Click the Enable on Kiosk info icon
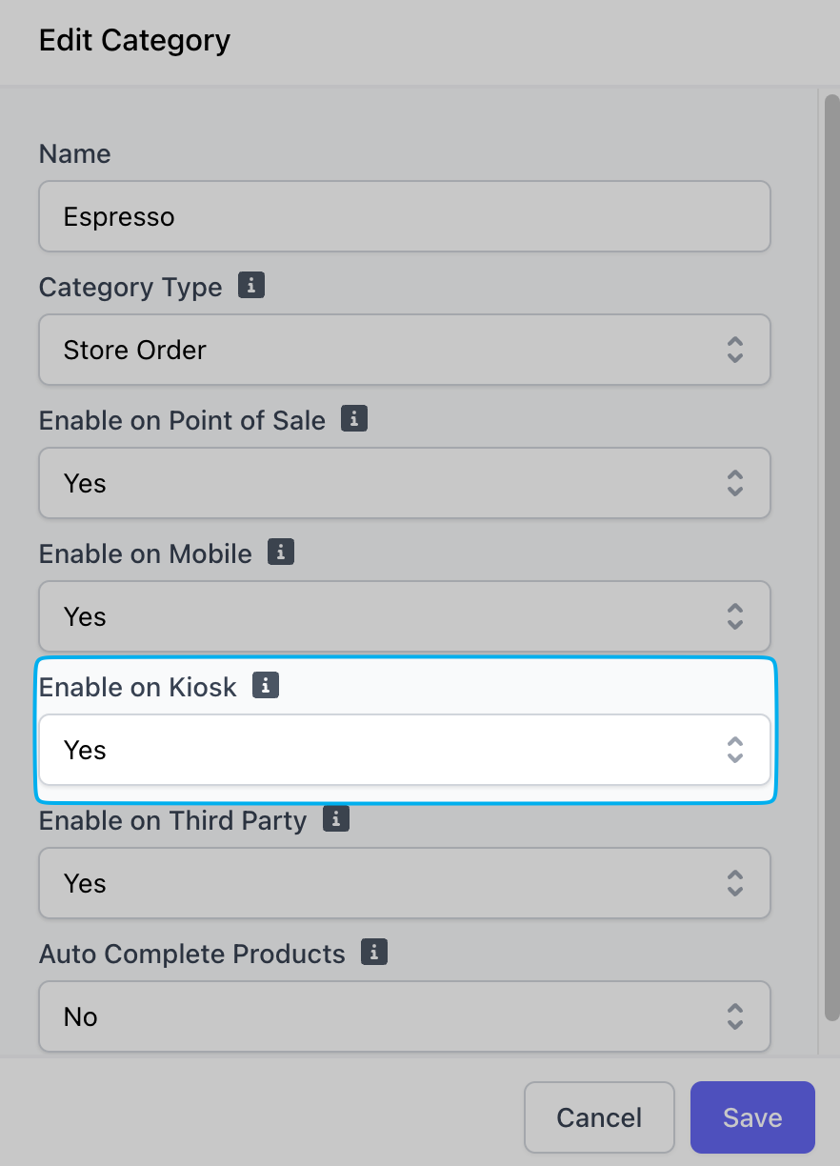Viewport: 840px width, 1166px height. pos(266,685)
